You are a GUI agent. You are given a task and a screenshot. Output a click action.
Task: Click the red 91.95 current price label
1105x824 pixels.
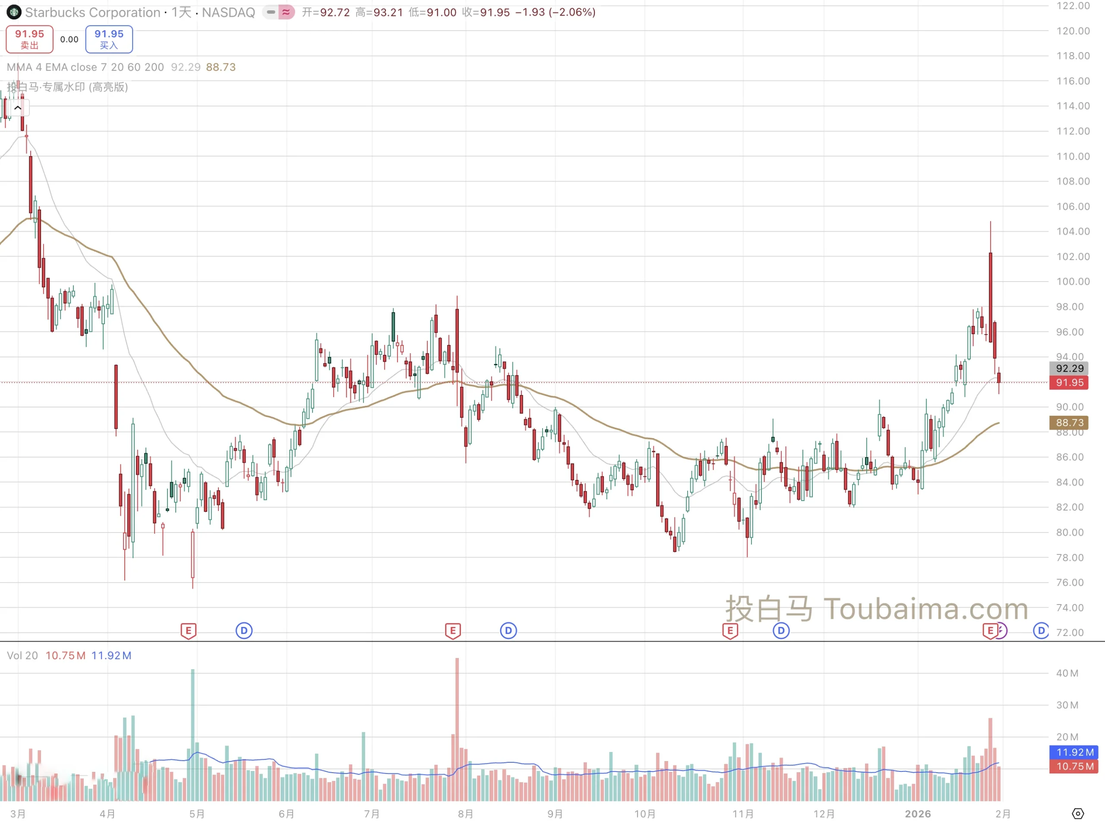click(x=1069, y=382)
